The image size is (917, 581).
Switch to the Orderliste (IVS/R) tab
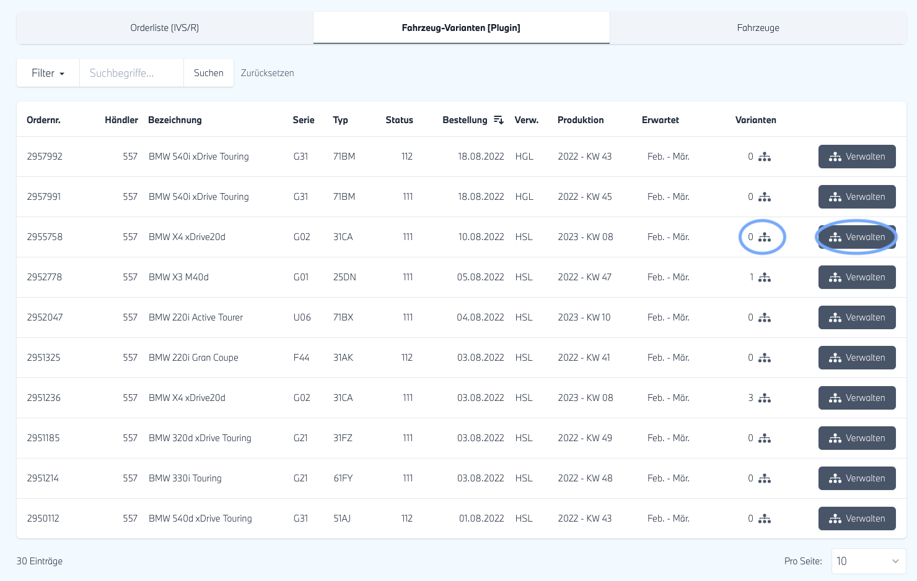click(x=164, y=28)
